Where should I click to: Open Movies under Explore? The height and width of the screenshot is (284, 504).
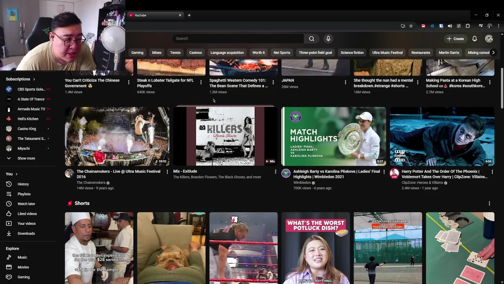(x=23, y=267)
